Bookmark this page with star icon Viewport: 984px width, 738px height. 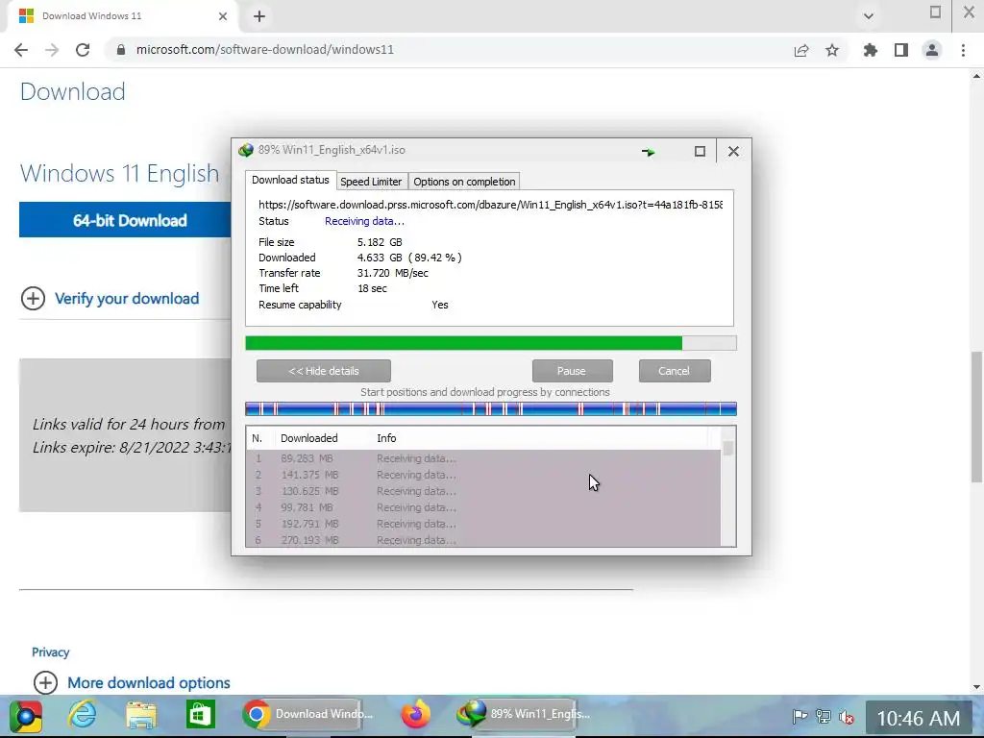(x=832, y=50)
